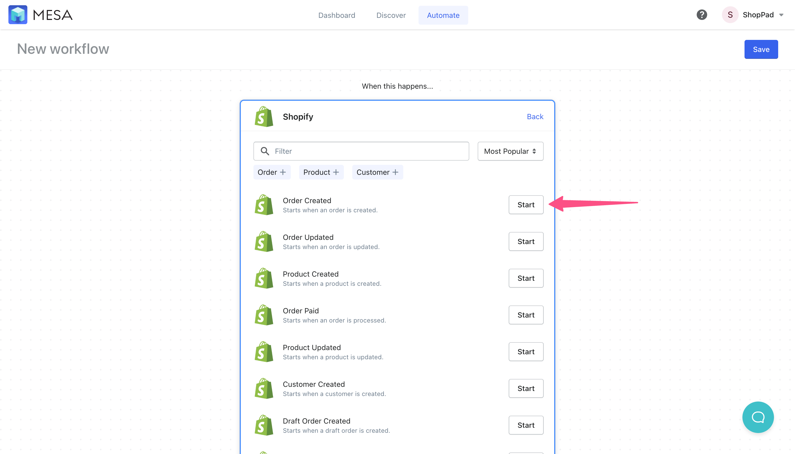Start the Product Created trigger

[x=526, y=278]
